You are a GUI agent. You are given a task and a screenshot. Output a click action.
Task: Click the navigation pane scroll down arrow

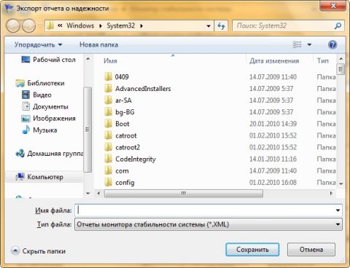coord(87,193)
